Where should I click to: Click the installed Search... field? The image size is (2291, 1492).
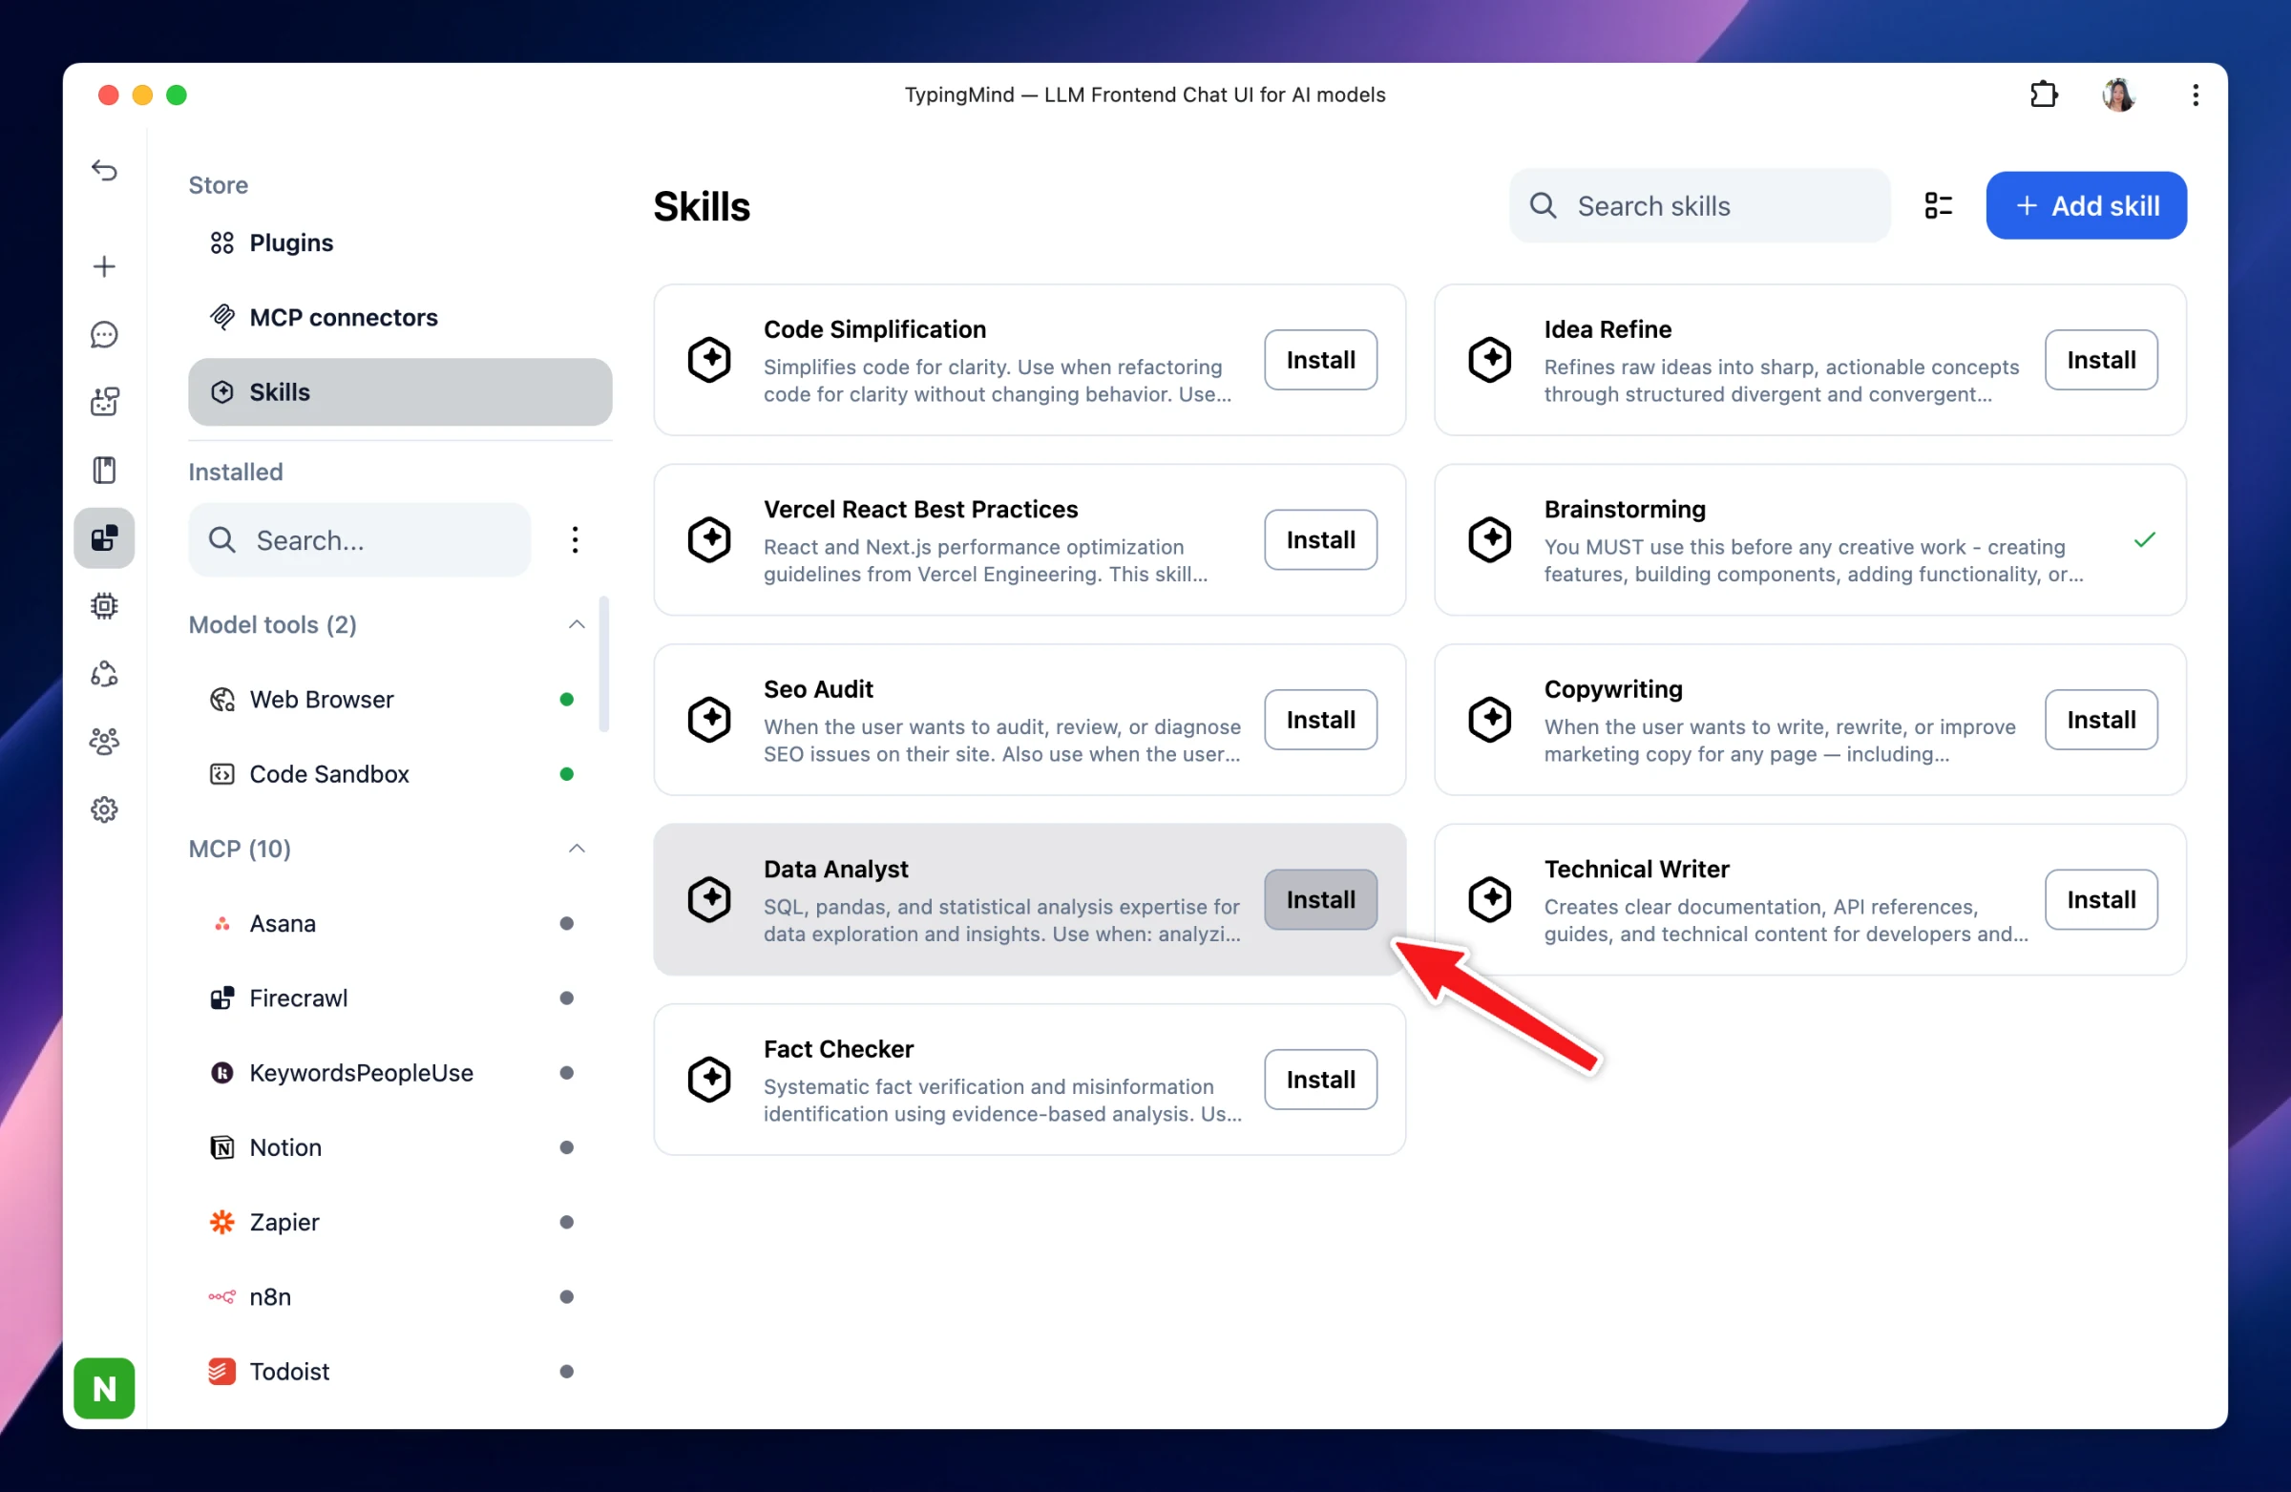point(359,539)
